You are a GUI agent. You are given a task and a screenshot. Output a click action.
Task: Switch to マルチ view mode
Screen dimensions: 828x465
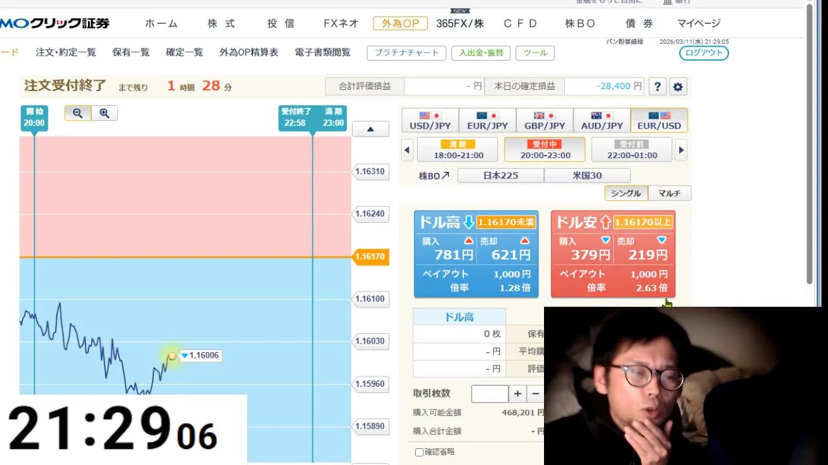(669, 193)
